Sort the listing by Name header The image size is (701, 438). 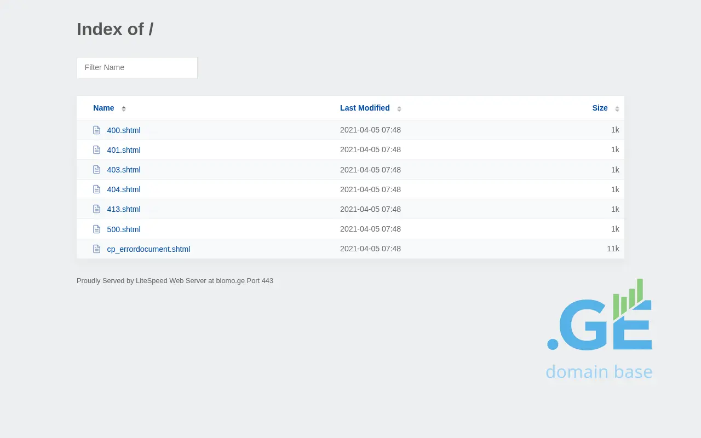[x=104, y=108]
